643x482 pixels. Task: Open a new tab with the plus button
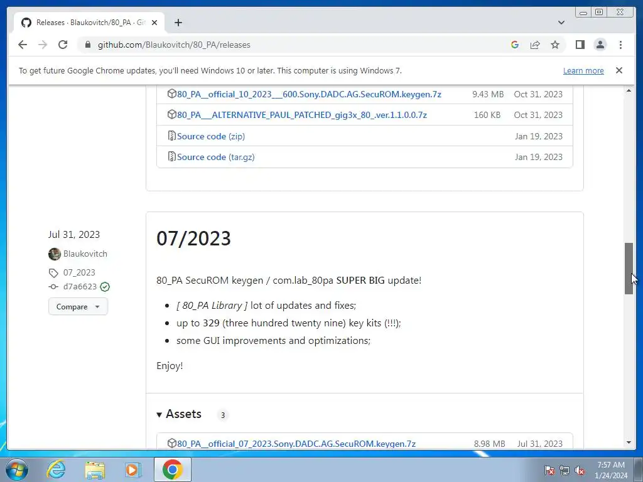(178, 23)
